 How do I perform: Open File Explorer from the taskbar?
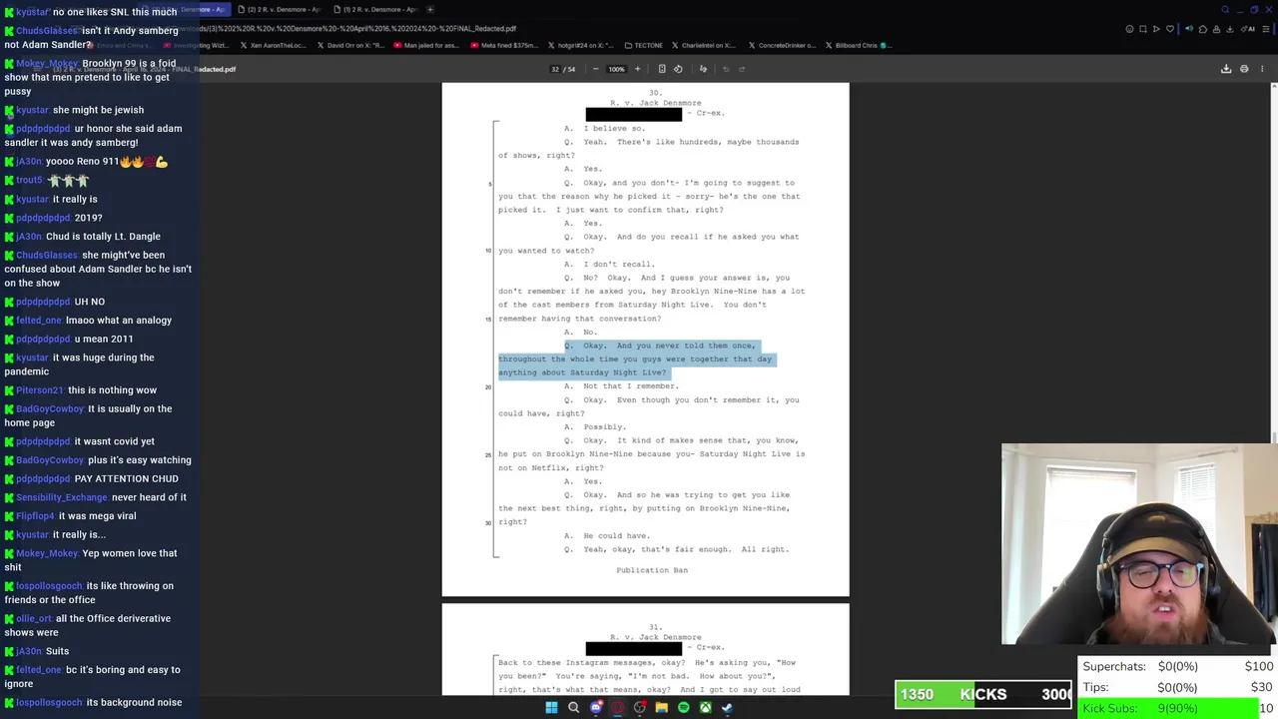coord(661,708)
